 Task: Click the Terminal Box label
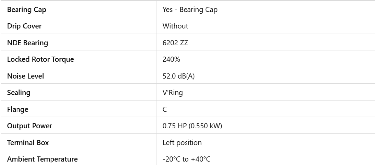pyautogui.click(x=25, y=143)
